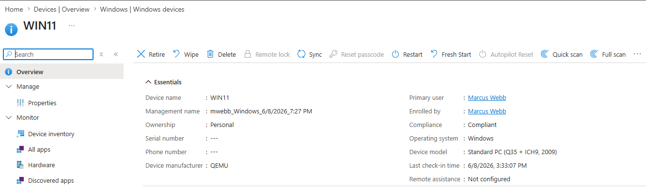This screenshot has width=646, height=190.
Task: Select Standard PC (Q35 + ICH9, 2009) text
Action: tap(513, 152)
